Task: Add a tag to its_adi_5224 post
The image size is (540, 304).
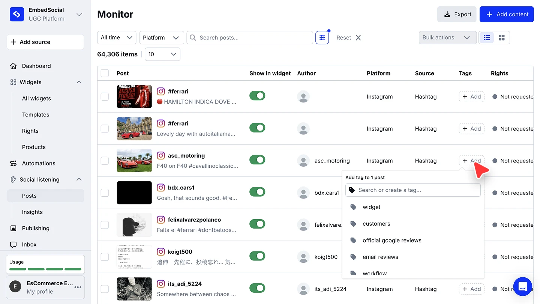Action: pos(472,289)
